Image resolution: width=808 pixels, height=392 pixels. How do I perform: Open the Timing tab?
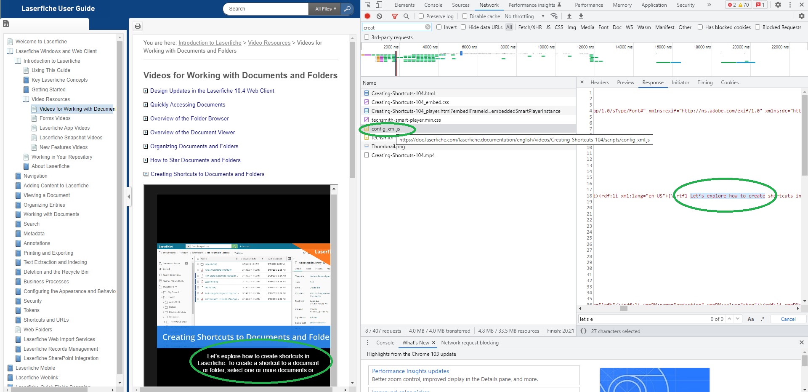tap(705, 83)
